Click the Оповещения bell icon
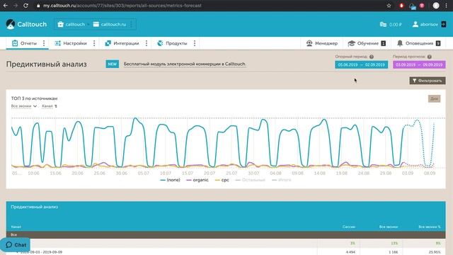Viewport: 453px width, 255px height. pyautogui.click(x=400, y=43)
